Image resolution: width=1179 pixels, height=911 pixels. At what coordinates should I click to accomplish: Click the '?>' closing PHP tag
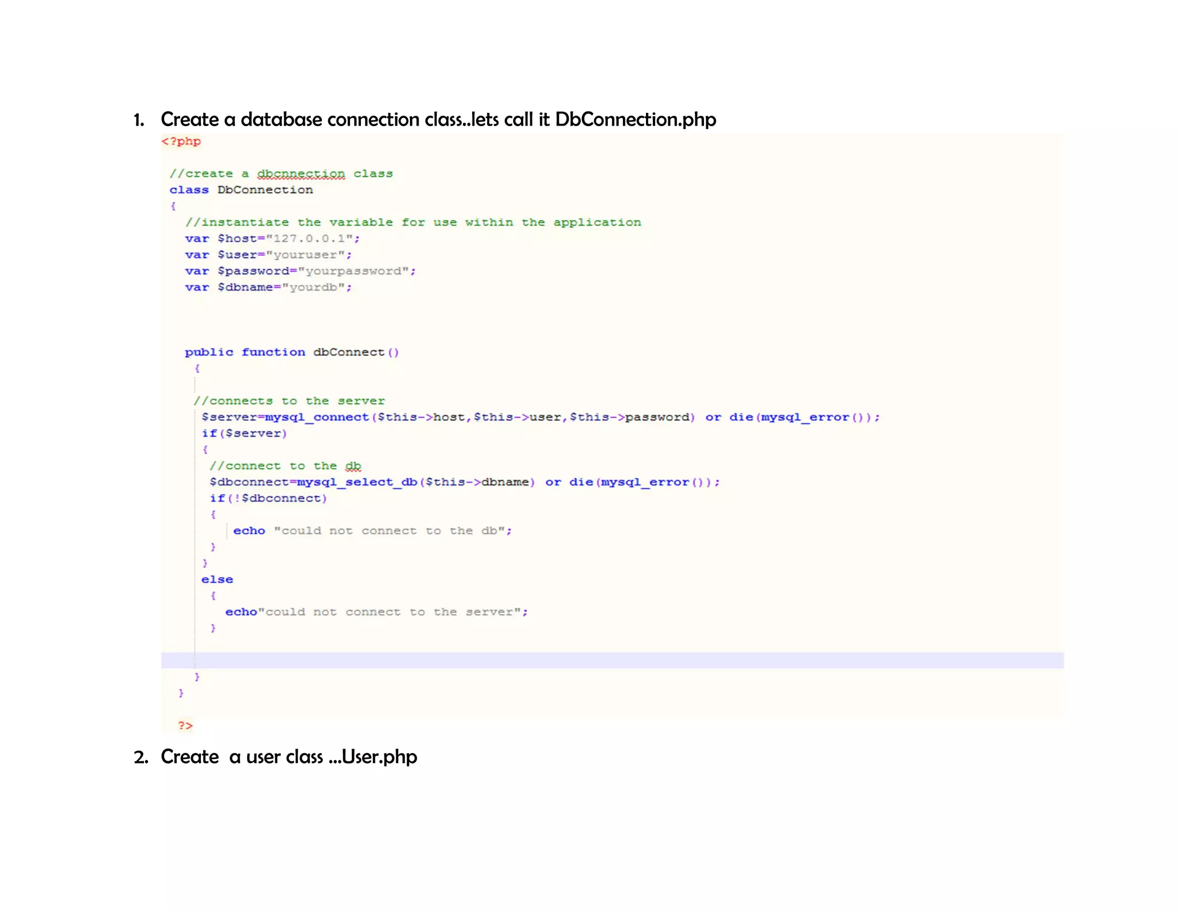tap(185, 726)
